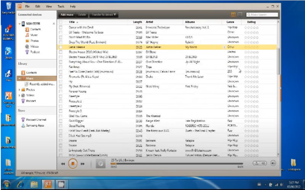Open the File menu
305x190 pixels.
(27, 6)
